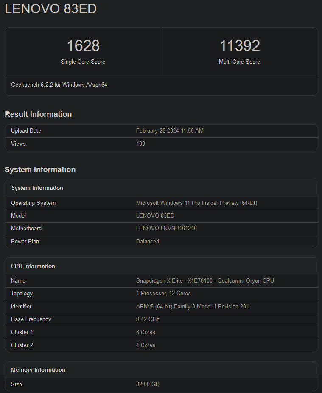Click the multi-core score 11392

point(239,46)
